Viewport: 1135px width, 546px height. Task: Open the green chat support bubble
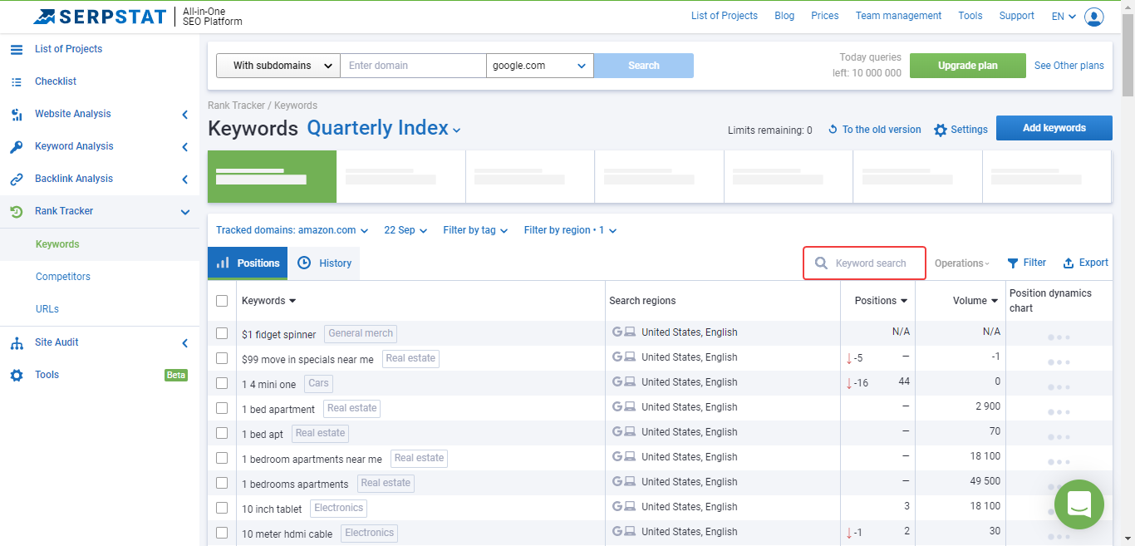(x=1079, y=504)
